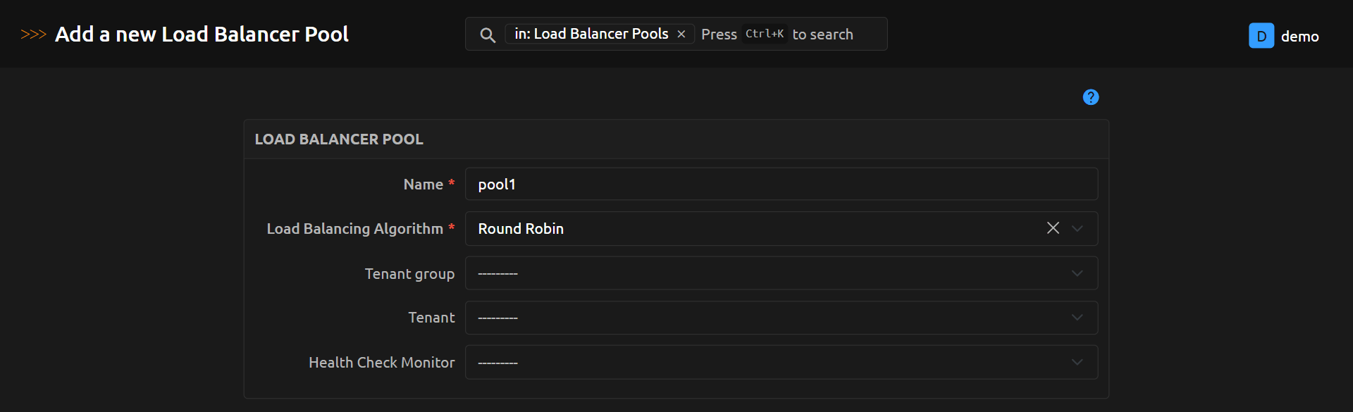Click the Name field containing pool1
Viewport: 1353px width, 412px height.
pos(781,185)
